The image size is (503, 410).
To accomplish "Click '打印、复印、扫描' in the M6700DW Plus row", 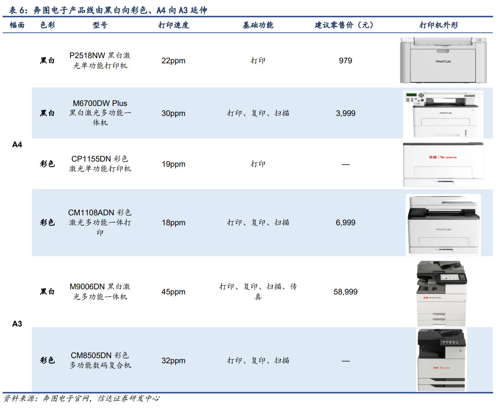I will point(258,113).
